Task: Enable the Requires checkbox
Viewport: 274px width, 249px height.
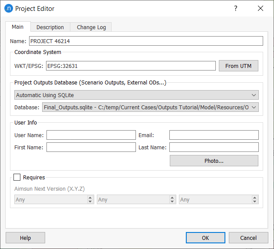Action: point(17,177)
